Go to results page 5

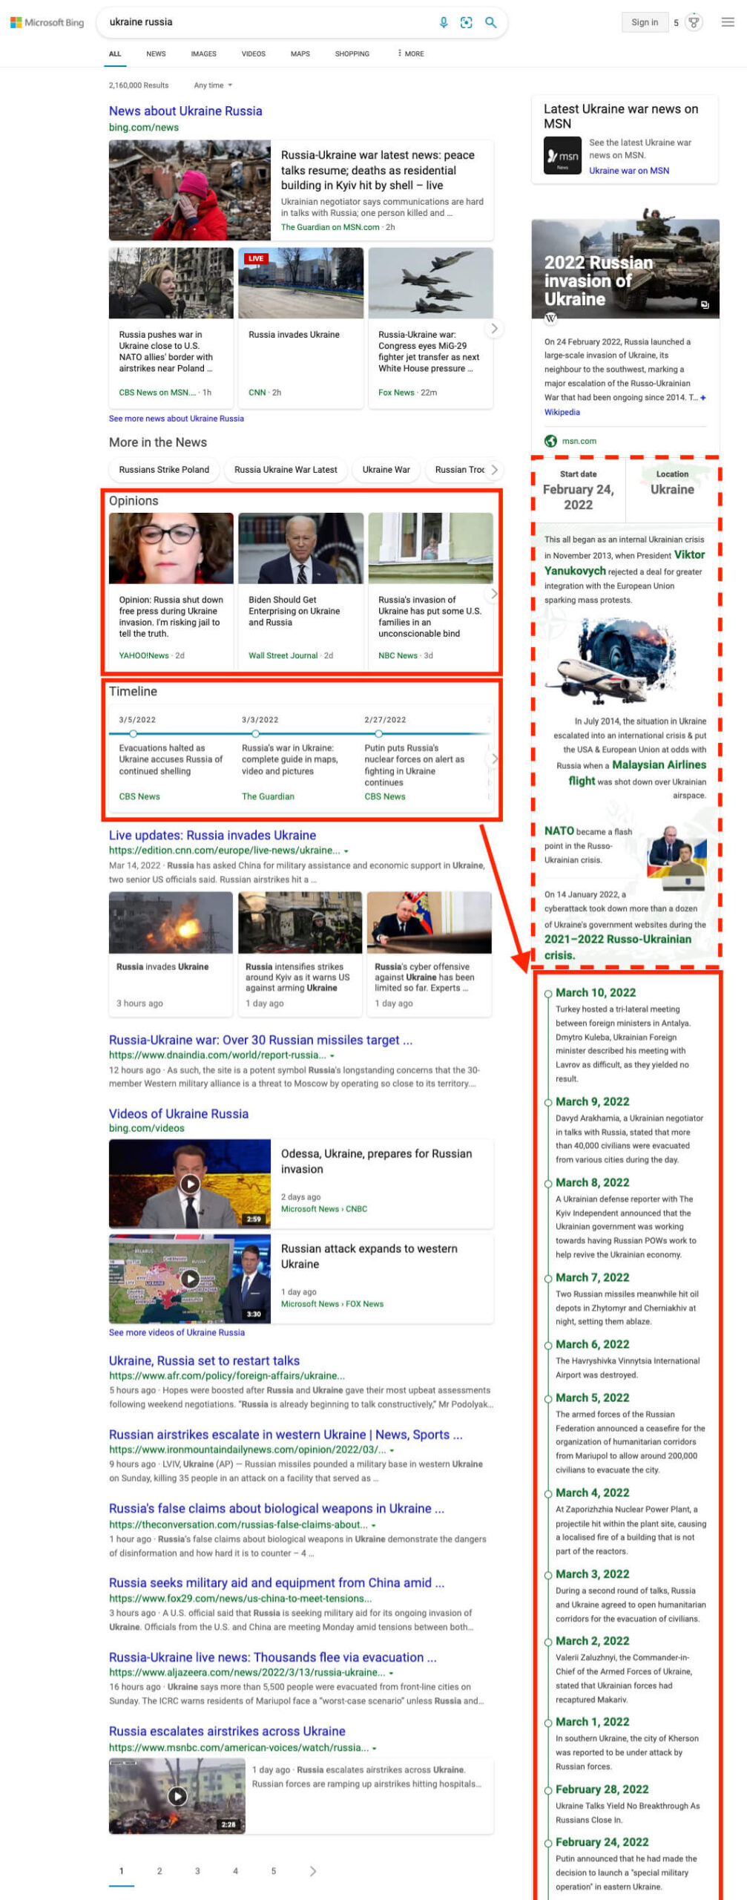(x=274, y=1871)
